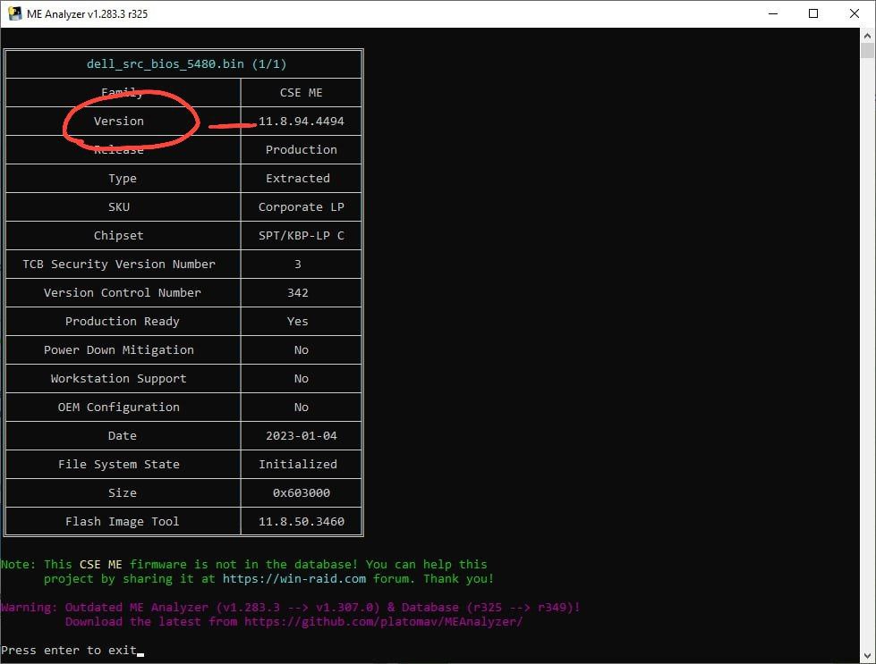The width and height of the screenshot is (876, 664).
Task: Click the OEM Configuration label
Action: (119, 408)
